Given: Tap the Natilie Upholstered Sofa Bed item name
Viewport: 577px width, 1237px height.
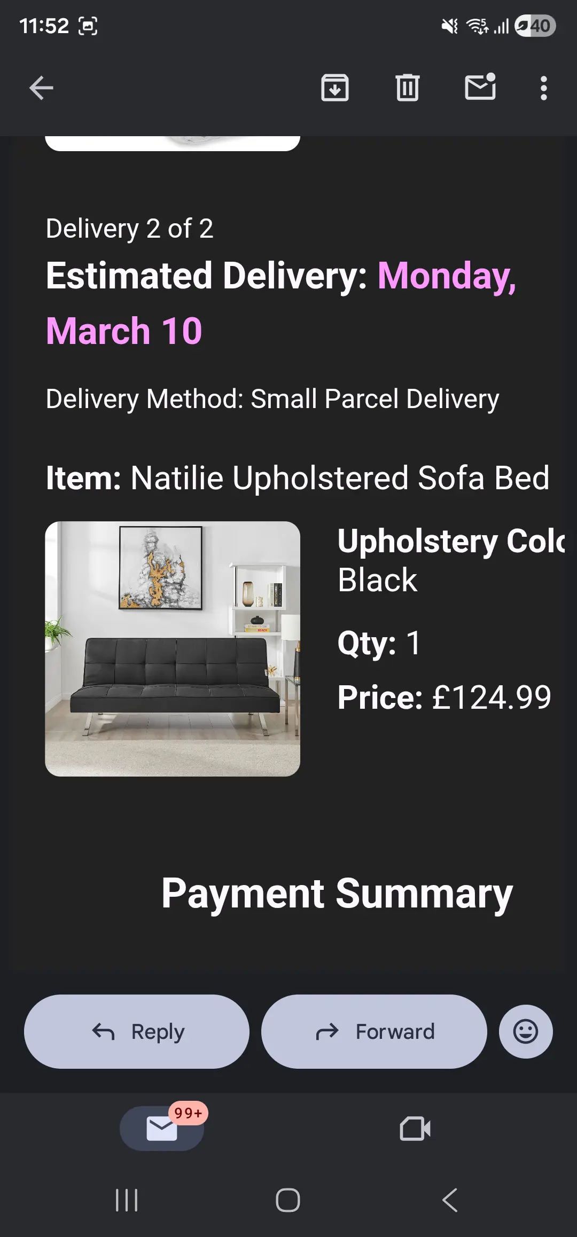Looking at the screenshot, I should 340,477.
